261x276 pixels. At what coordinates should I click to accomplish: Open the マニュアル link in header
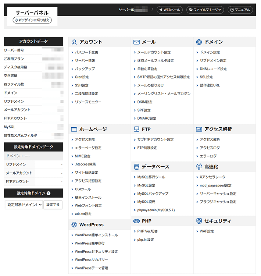pos(240,10)
